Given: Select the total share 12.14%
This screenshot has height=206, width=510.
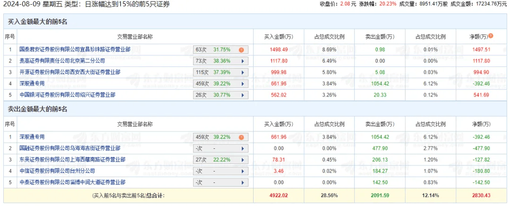Looking at the screenshot, I should click(x=431, y=195).
